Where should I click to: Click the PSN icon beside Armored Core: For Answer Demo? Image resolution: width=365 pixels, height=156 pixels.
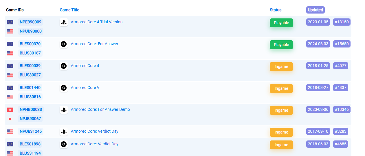[x=64, y=110]
